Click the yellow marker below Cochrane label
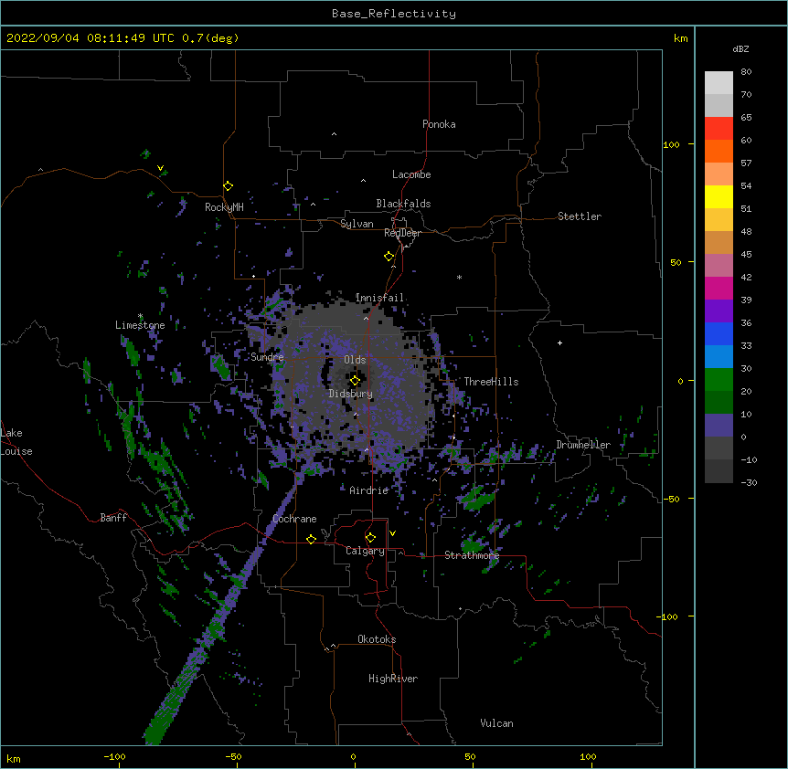The height and width of the screenshot is (769, 788). point(311,539)
